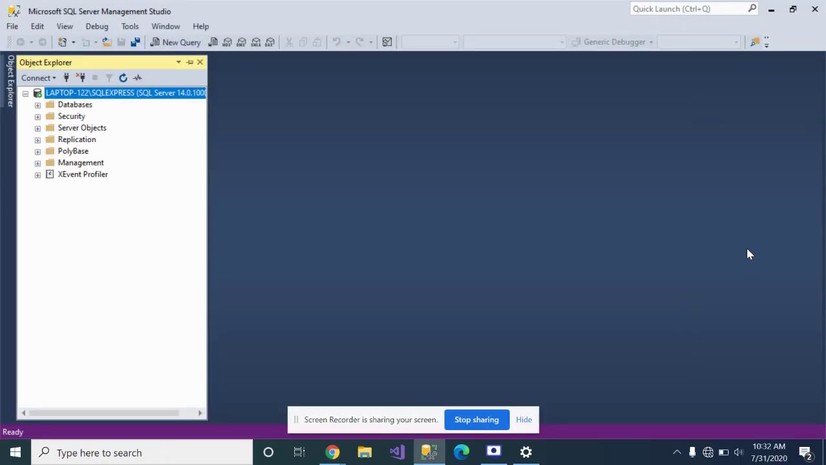826x465 pixels.
Task: Click the Find in Files icon
Action: (754, 42)
